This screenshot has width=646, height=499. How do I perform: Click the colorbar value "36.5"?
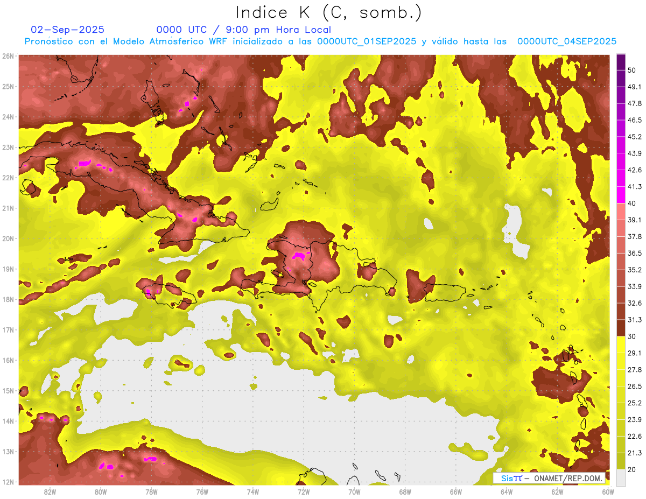pos(634,253)
